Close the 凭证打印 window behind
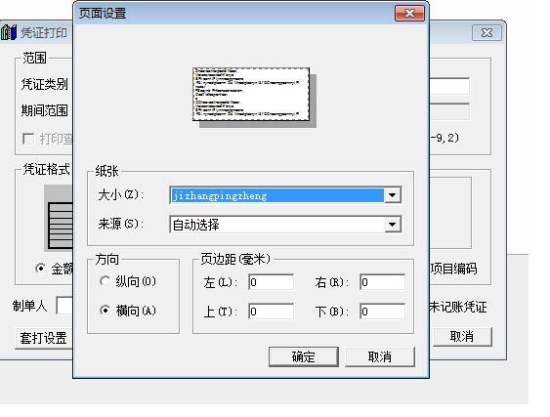The width and height of the screenshot is (550, 417). tap(487, 33)
